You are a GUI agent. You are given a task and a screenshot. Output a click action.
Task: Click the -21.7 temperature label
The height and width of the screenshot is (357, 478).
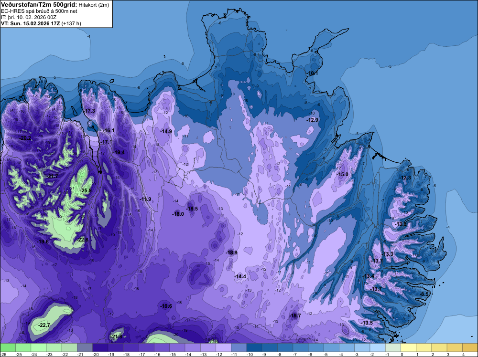pyautogui.click(x=53, y=177)
